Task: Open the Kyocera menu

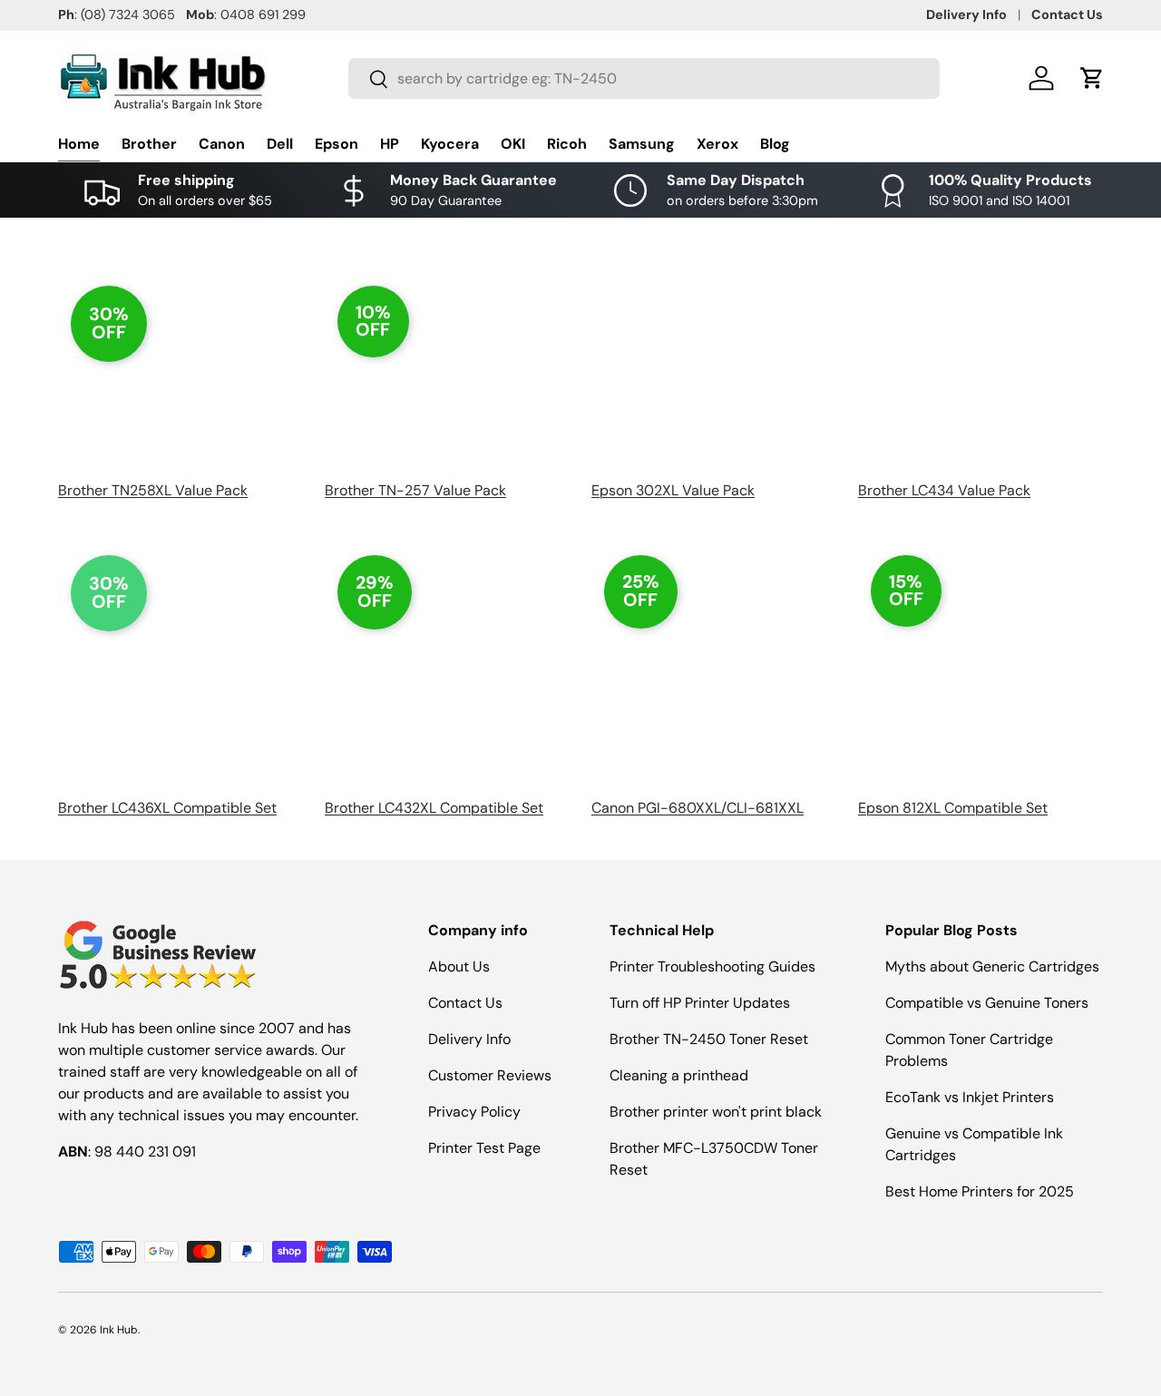Action: pos(450,144)
